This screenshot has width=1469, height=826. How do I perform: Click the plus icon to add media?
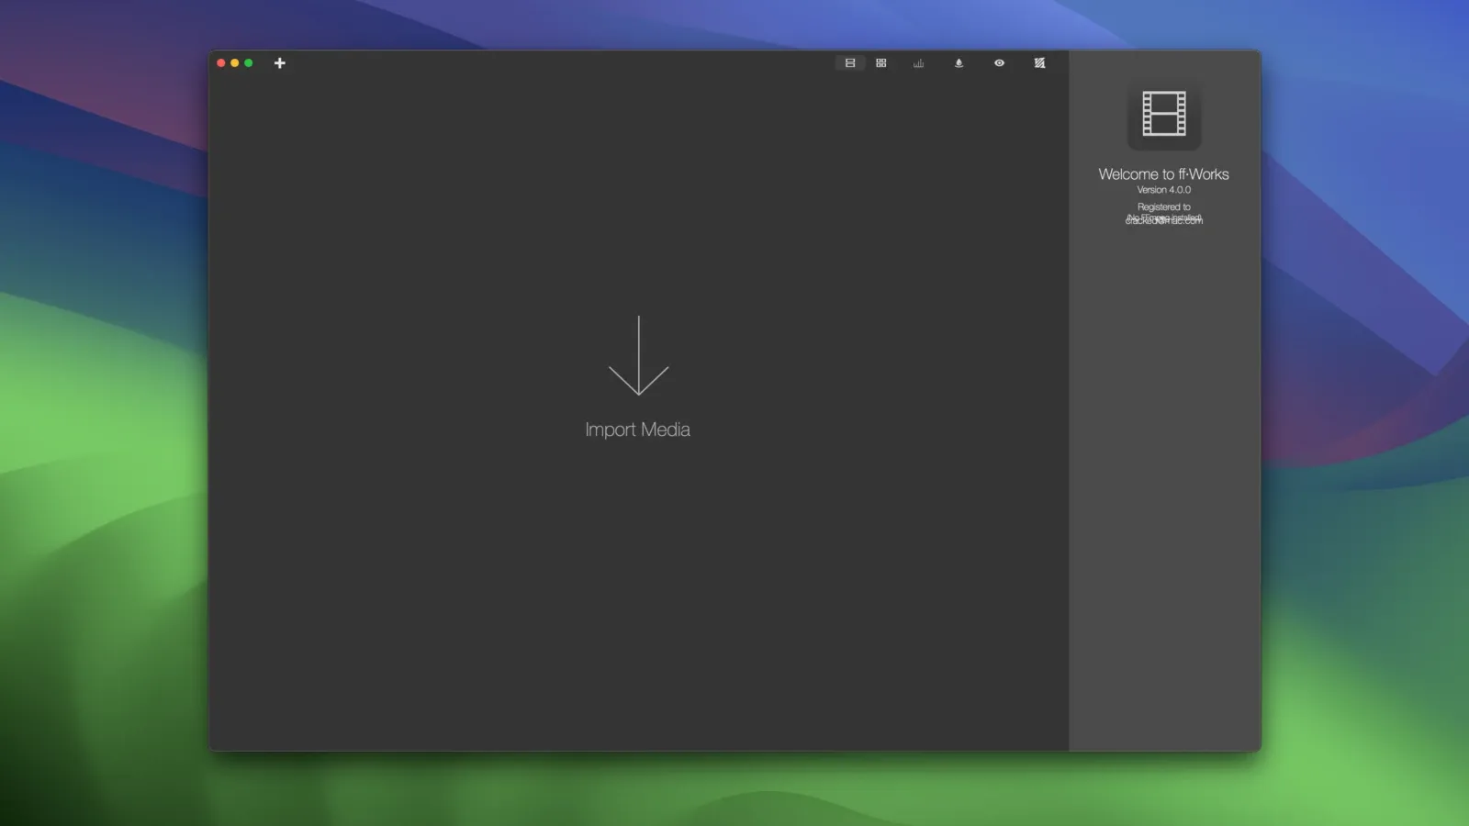point(280,63)
